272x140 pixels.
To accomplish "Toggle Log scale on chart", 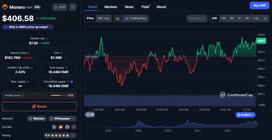I will click(x=256, y=18).
